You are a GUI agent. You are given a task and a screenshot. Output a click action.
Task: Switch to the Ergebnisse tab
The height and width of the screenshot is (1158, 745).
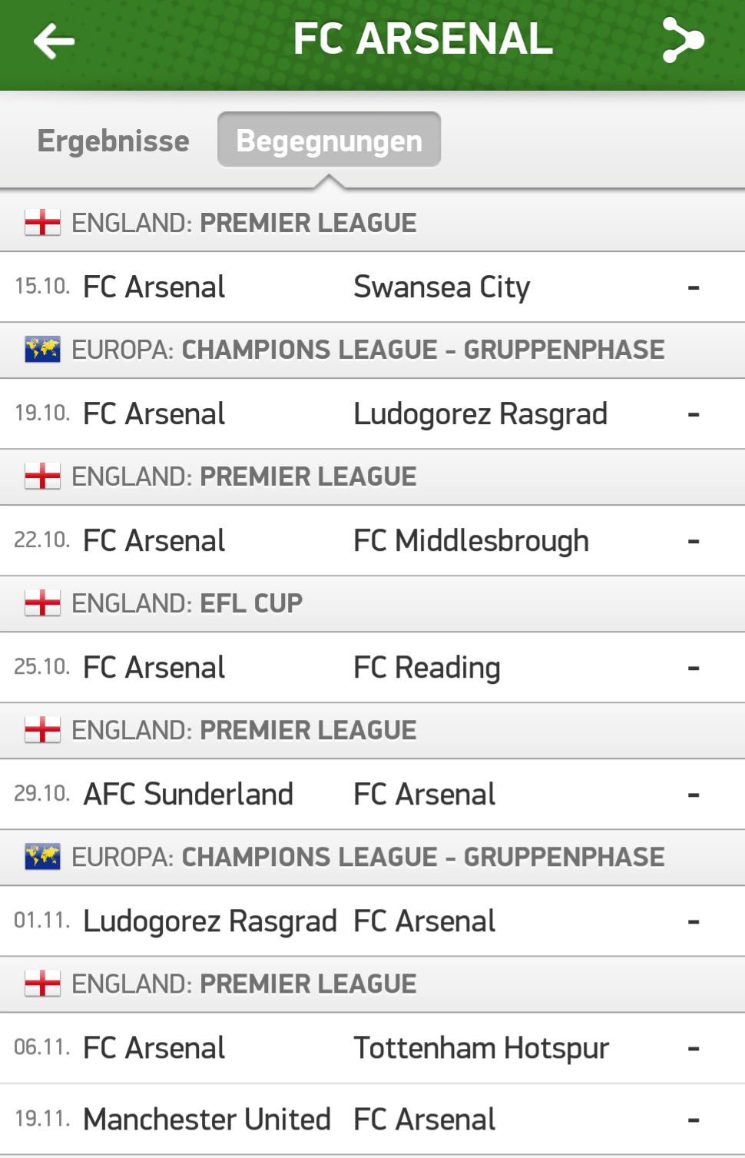click(114, 141)
